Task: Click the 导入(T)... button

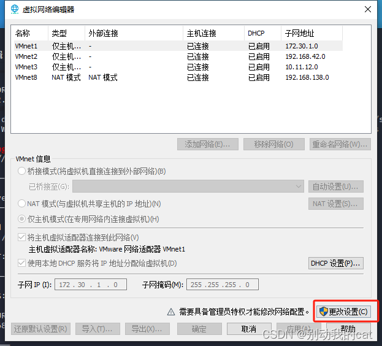Action: 97,329
